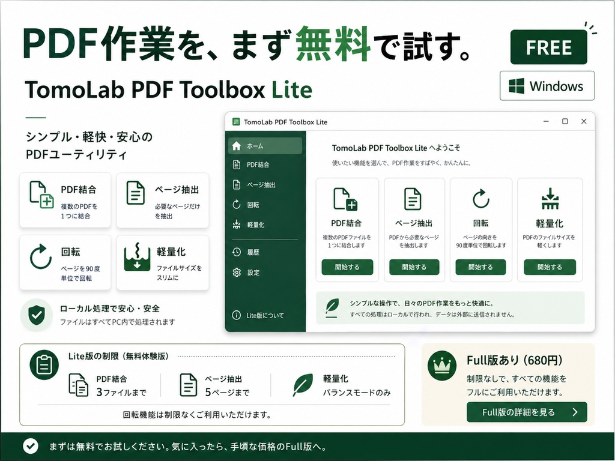The height and width of the screenshot is (461, 615).
Task: Click the leaf icon in the app's info banner
Action: point(332,307)
